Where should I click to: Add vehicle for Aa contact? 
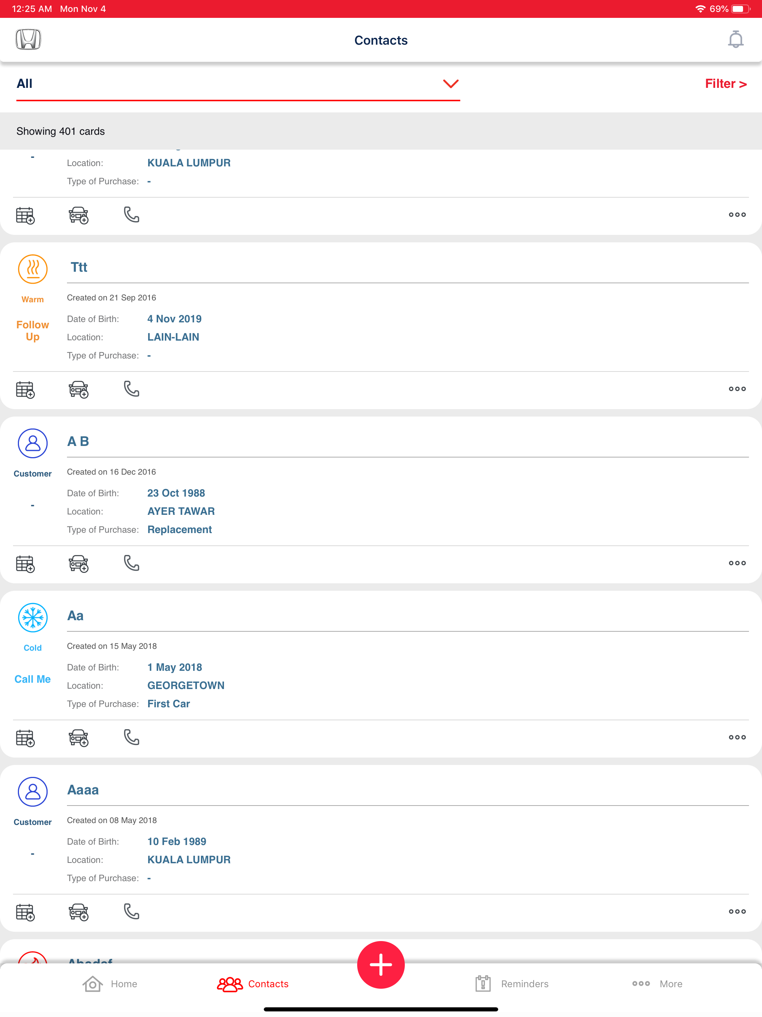click(x=79, y=738)
